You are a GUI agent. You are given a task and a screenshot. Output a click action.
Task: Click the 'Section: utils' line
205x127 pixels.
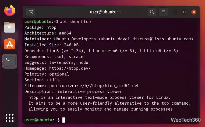pos(42,80)
